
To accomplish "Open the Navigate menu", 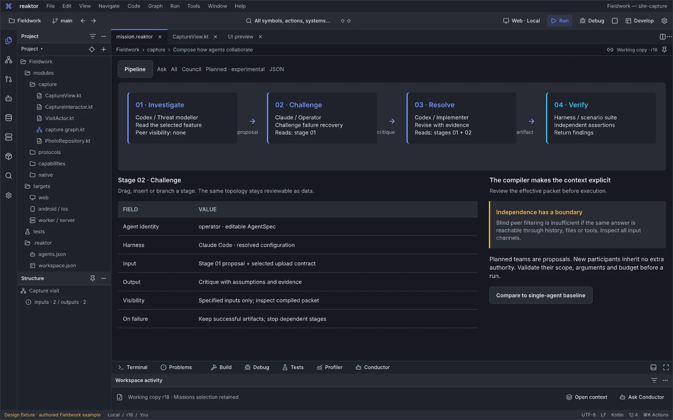I will [109, 6].
